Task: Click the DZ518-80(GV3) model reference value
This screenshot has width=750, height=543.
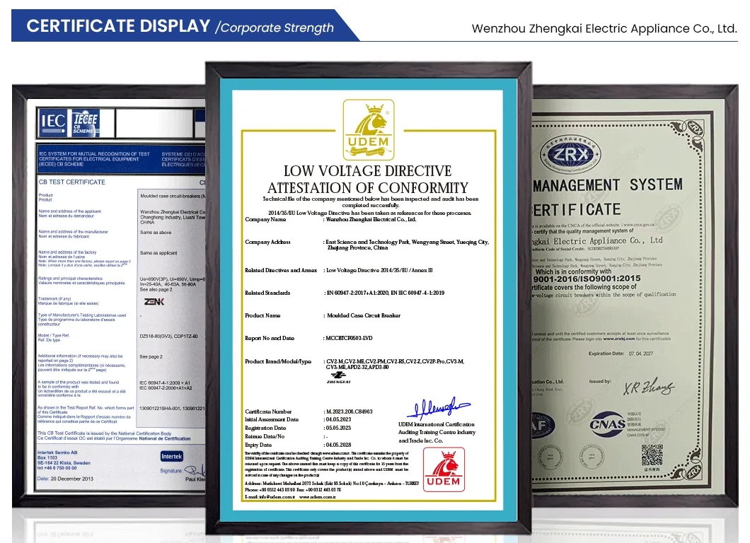Action: click(168, 336)
